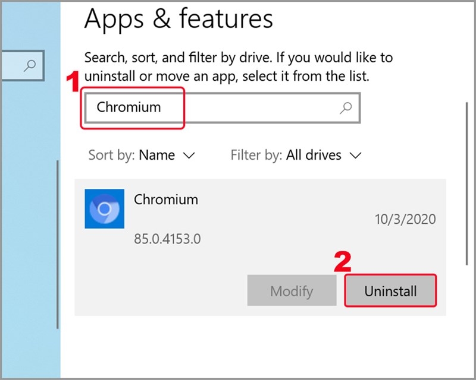
Task: Click the magnifier icon in the apps search box
Action: (x=345, y=107)
